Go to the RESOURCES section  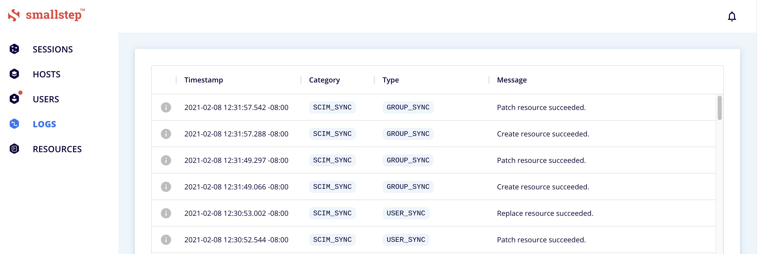57,149
